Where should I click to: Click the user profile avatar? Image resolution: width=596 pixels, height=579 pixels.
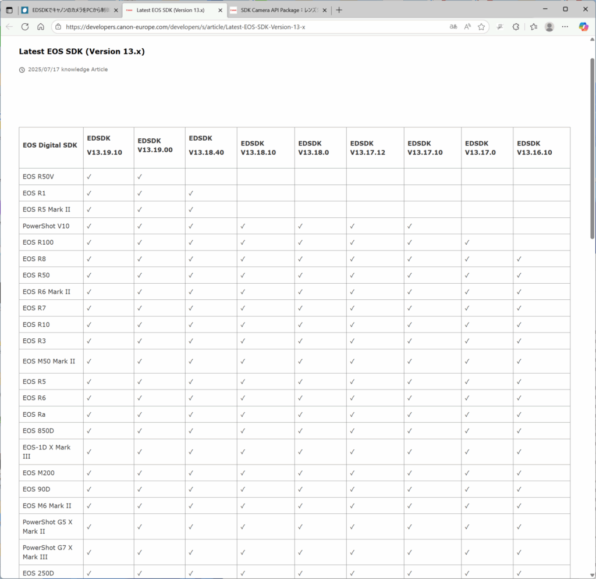click(549, 27)
